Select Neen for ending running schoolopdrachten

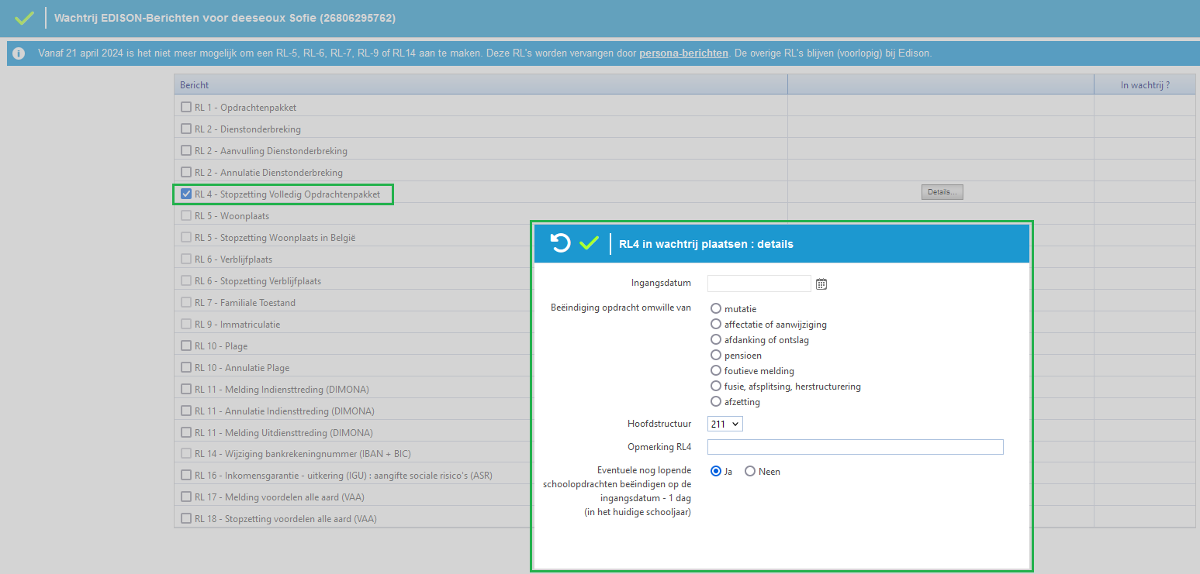(750, 471)
